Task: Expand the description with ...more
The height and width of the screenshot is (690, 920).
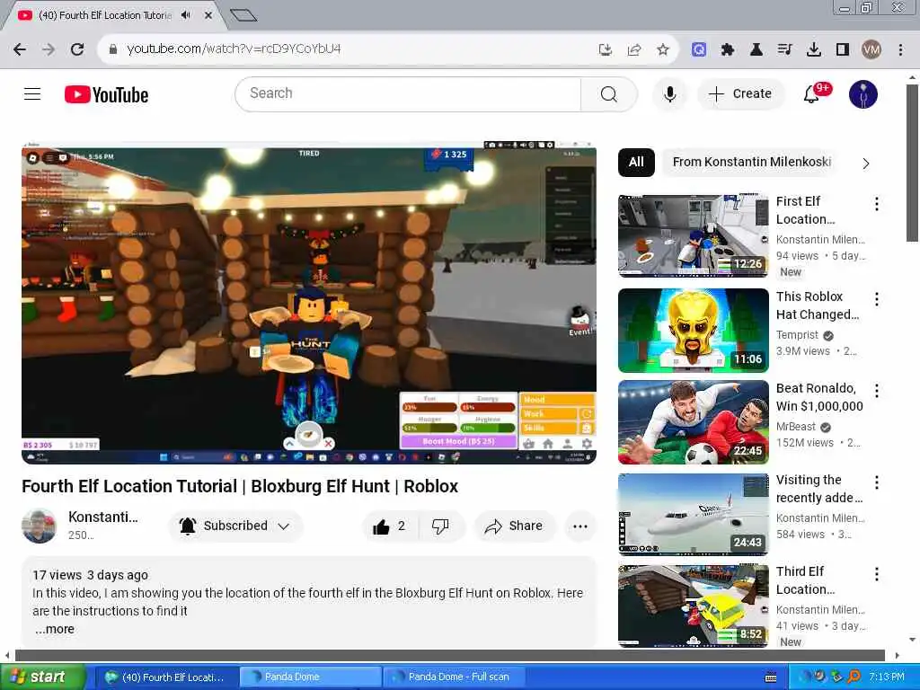Action: (55, 629)
